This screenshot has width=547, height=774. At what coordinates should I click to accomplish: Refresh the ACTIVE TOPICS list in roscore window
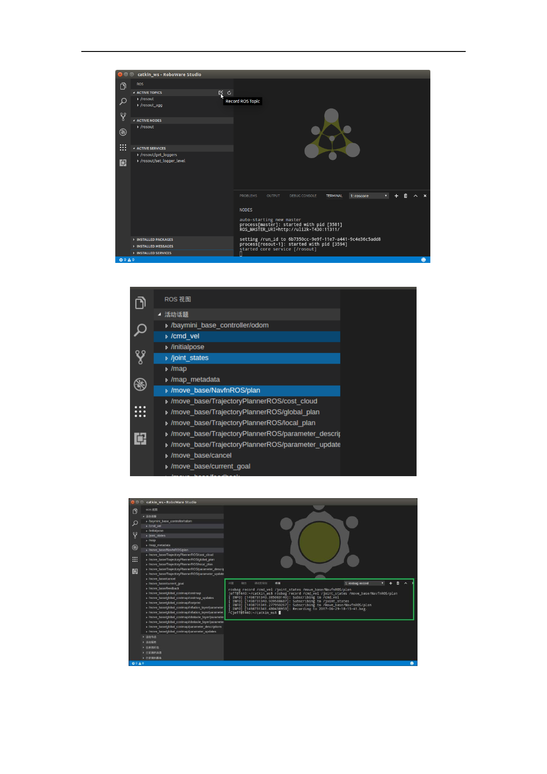[x=229, y=92]
